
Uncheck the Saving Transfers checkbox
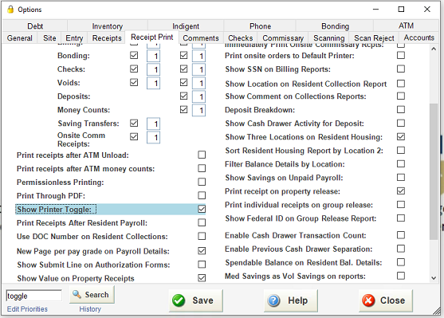134,124
